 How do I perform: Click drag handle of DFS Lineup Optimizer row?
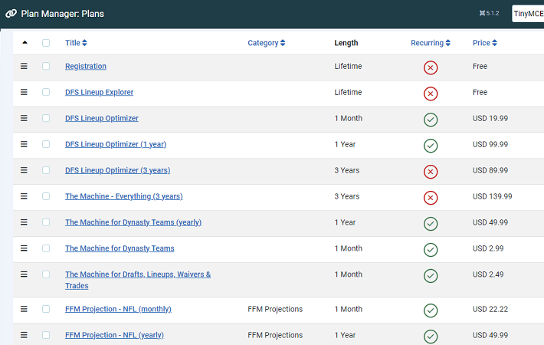[24, 118]
